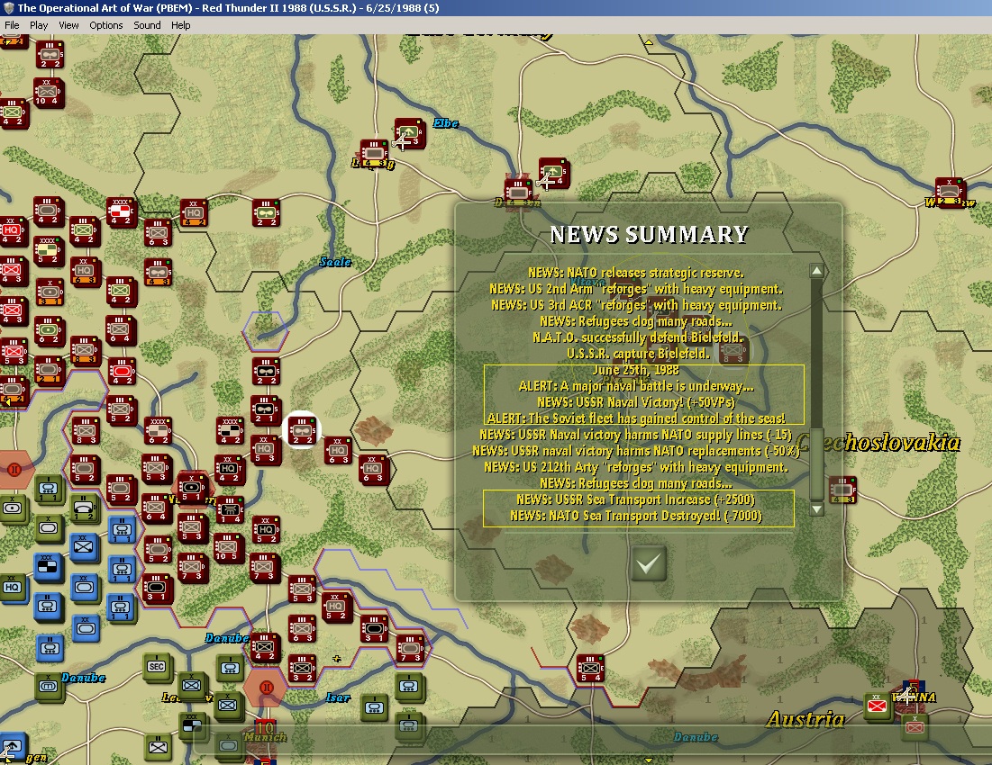
Task: Select the XXXX black-white 4-2 army unit
Action: (x=230, y=431)
